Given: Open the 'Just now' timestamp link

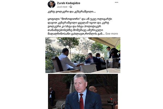Looking at the screenshot, I should (x=62, y=7).
